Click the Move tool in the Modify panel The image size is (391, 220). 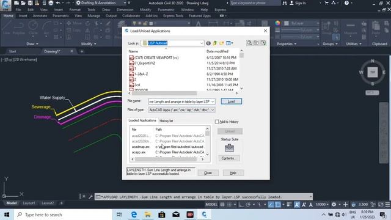pyautogui.click(x=74, y=23)
